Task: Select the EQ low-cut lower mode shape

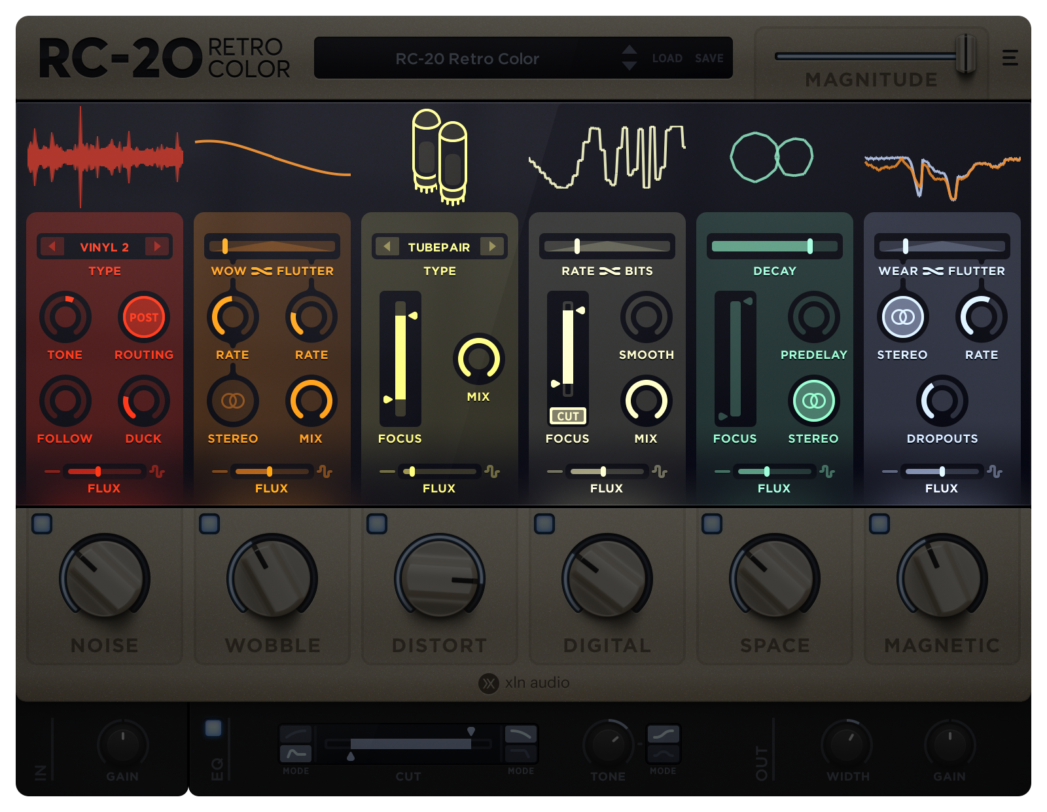Action: coord(296,754)
